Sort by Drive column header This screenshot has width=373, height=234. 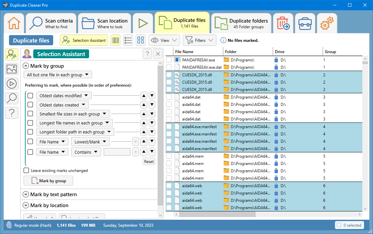tap(298, 51)
